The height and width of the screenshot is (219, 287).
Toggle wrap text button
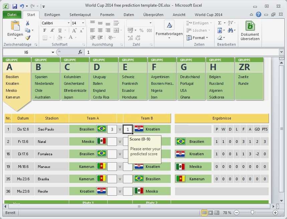coord(116,23)
